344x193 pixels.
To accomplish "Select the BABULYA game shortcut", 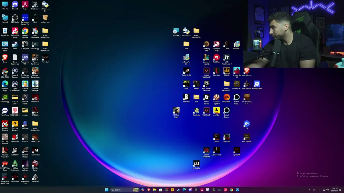I will pos(35,112).
